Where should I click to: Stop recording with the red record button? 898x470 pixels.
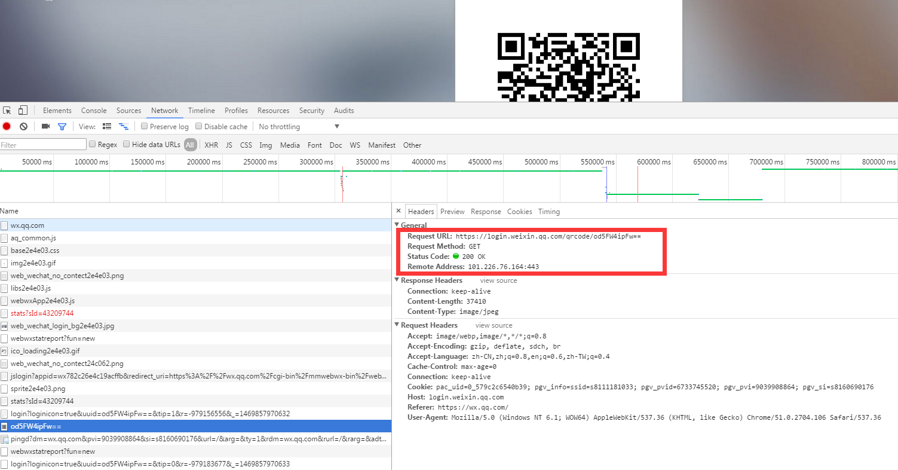tap(7, 127)
